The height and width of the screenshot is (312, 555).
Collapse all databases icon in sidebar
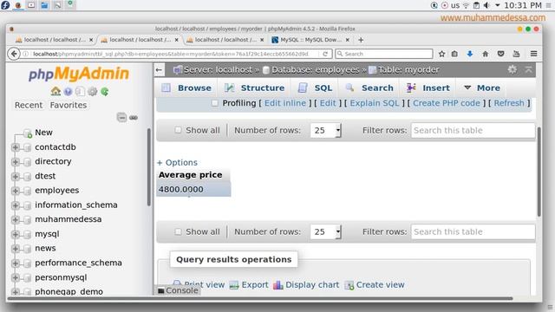pos(121,117)
